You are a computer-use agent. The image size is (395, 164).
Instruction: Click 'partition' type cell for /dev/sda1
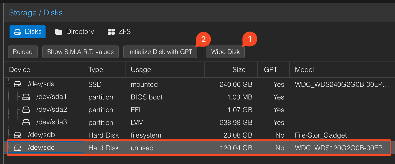[101, 97]
